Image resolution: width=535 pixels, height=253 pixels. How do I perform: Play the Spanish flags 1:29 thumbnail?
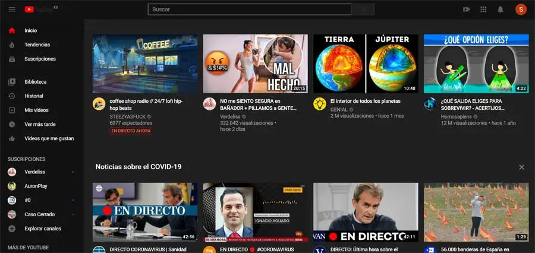(x=476, y=212)
